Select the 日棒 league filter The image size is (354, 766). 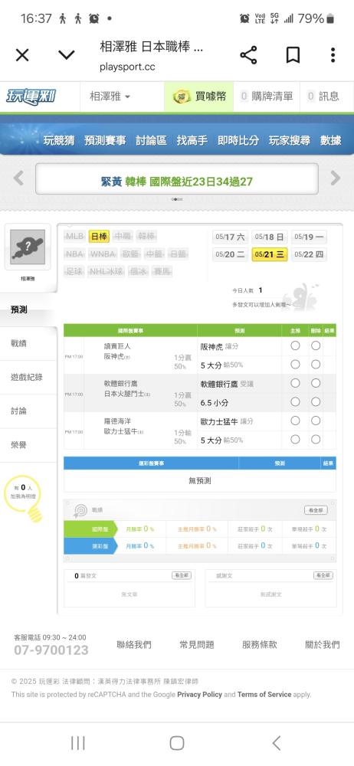click(x=99, y=237)
